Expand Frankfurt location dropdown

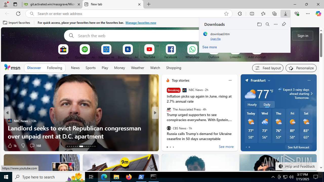[x=269, y=80]
